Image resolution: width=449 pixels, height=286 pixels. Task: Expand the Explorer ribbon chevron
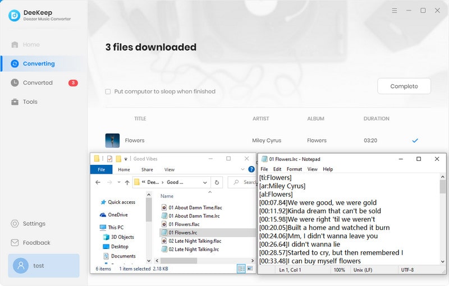click(243, 169)
